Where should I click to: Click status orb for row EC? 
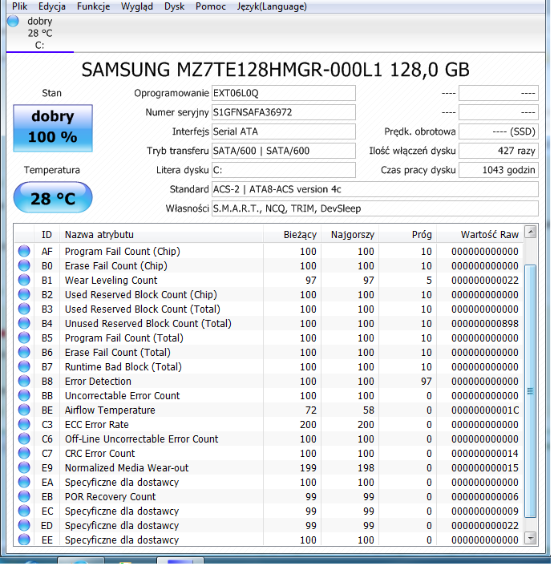point(24,511)
